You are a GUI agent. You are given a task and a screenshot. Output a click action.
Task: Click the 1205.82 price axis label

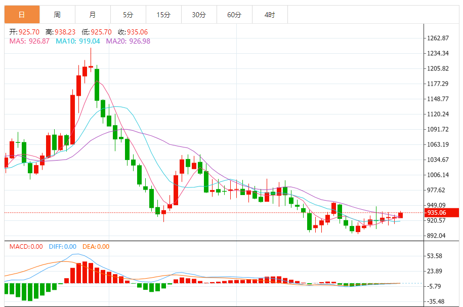coord(438,68)
